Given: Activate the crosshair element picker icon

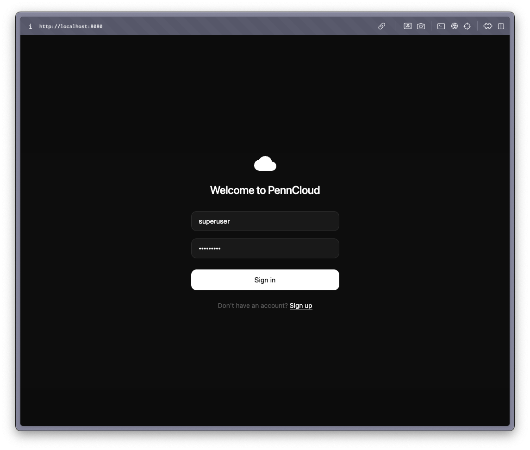Looking at the screenshot, I should [467, 26].
